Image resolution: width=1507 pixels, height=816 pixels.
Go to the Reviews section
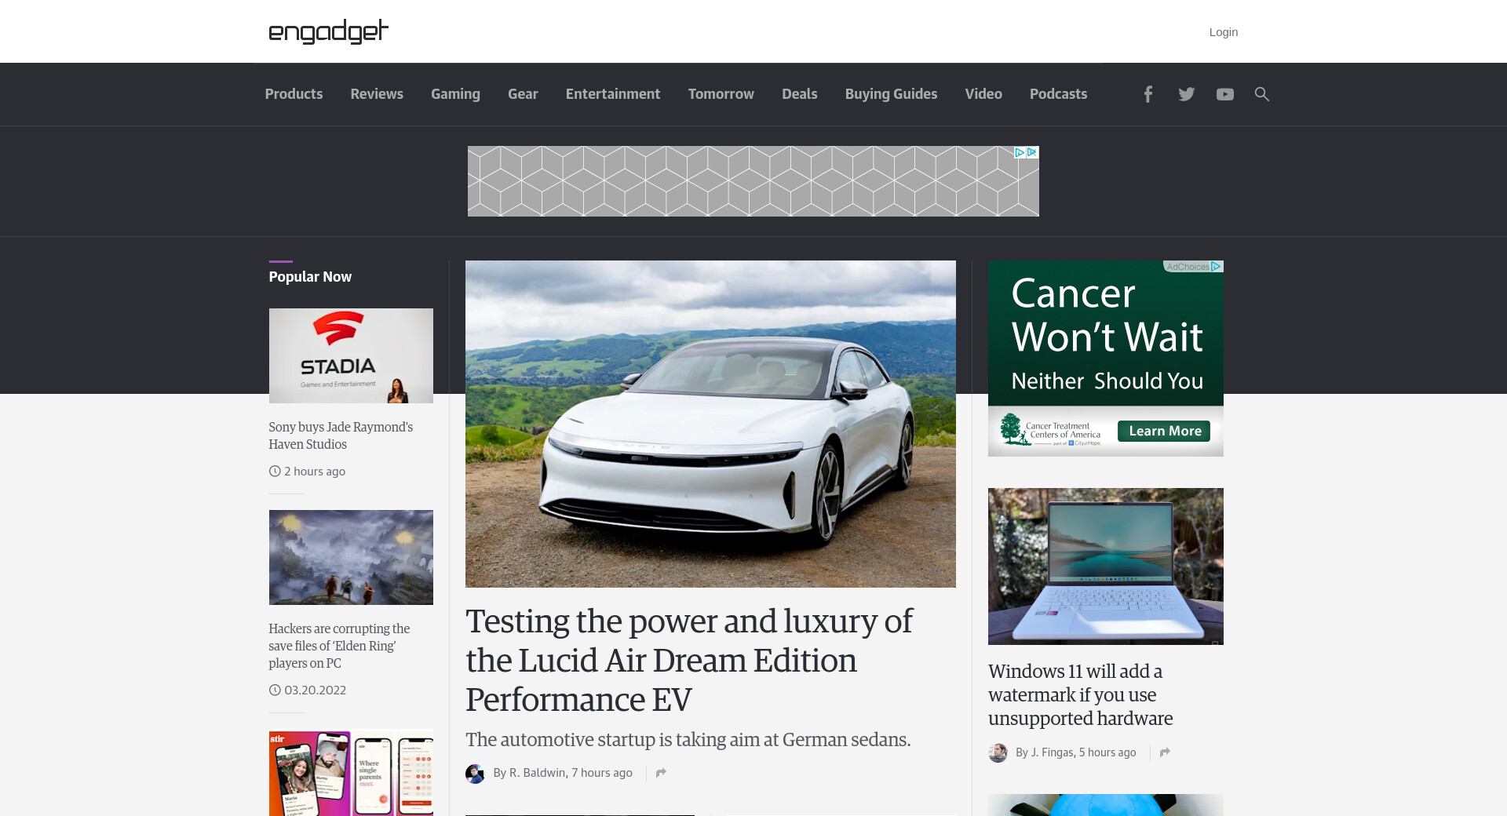click(377, 94)
